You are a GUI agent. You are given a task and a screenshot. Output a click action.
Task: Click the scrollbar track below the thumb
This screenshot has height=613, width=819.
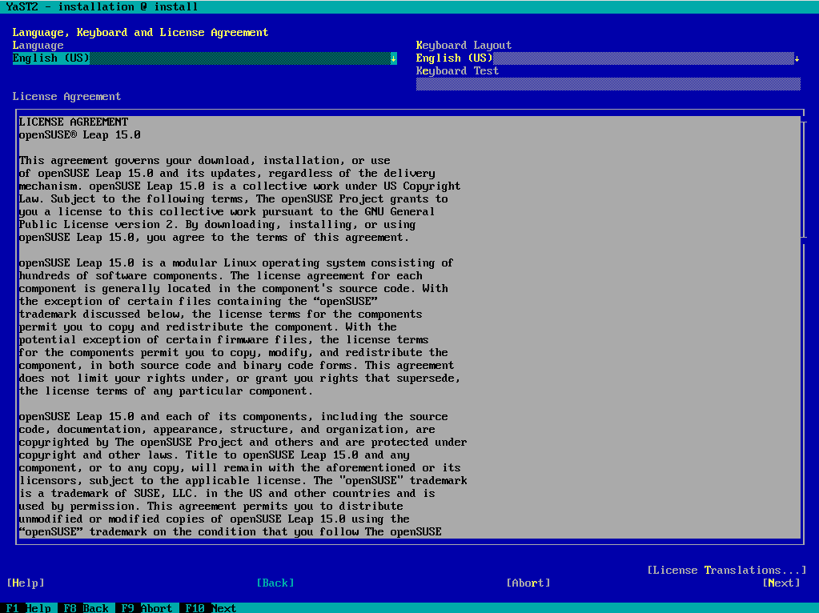pos(803,391)
